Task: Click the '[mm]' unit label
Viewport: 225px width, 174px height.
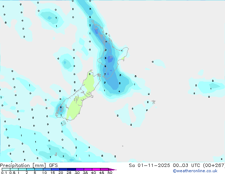Action: 39,165
